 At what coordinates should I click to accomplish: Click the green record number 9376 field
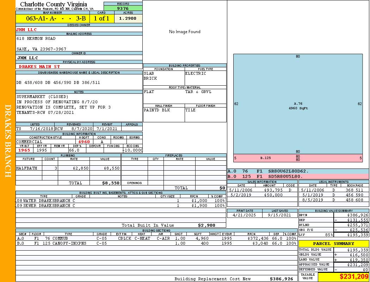pos(123,8)
